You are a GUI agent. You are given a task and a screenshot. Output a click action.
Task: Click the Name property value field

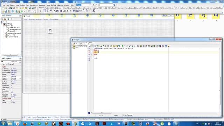16,93
